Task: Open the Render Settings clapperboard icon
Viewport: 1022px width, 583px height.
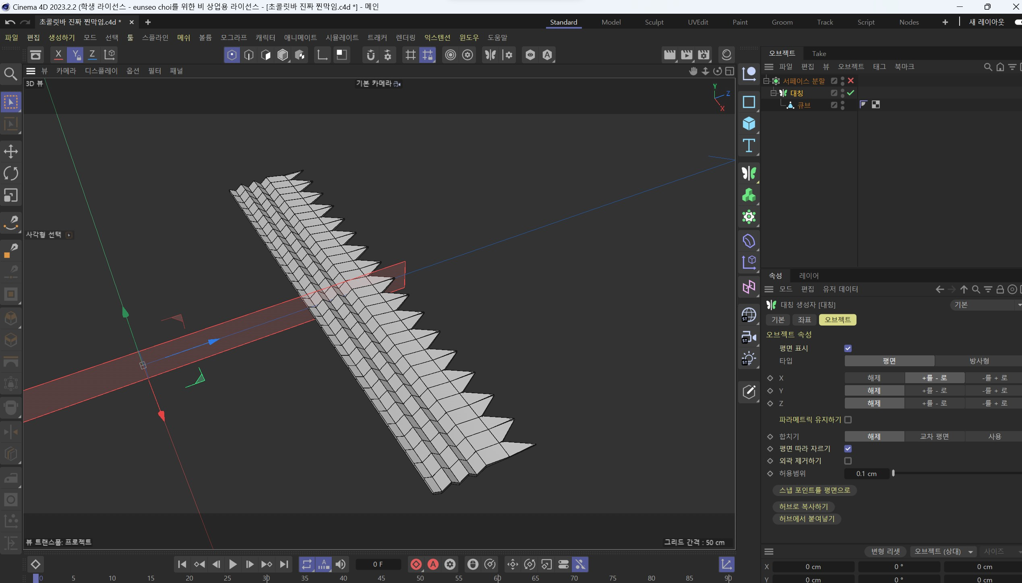Action: click(703, 55)
